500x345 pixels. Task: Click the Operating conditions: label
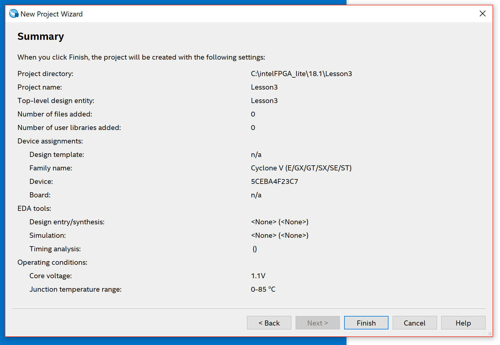[52, 262]
